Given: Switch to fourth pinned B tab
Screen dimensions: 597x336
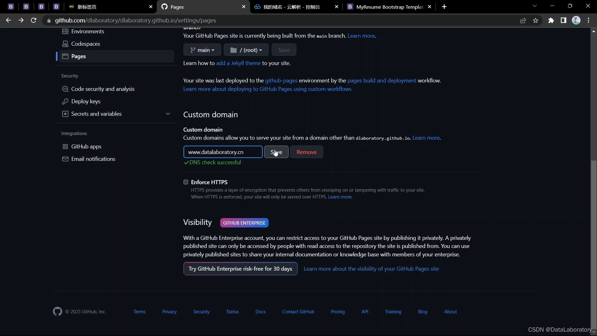Looking at the screenshot, I should [56, 7].
